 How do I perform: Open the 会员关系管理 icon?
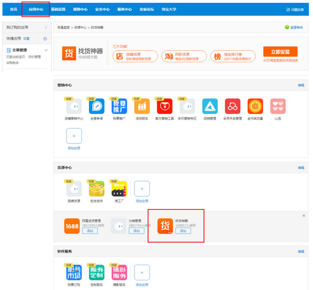point(233,106)
